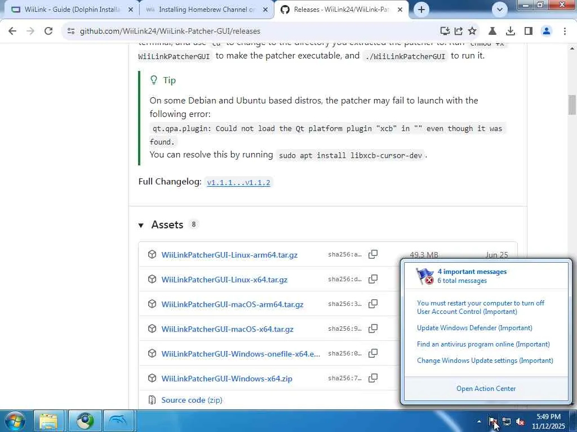Copy sha256 for Linux-x64 asset

click(373, 279)
